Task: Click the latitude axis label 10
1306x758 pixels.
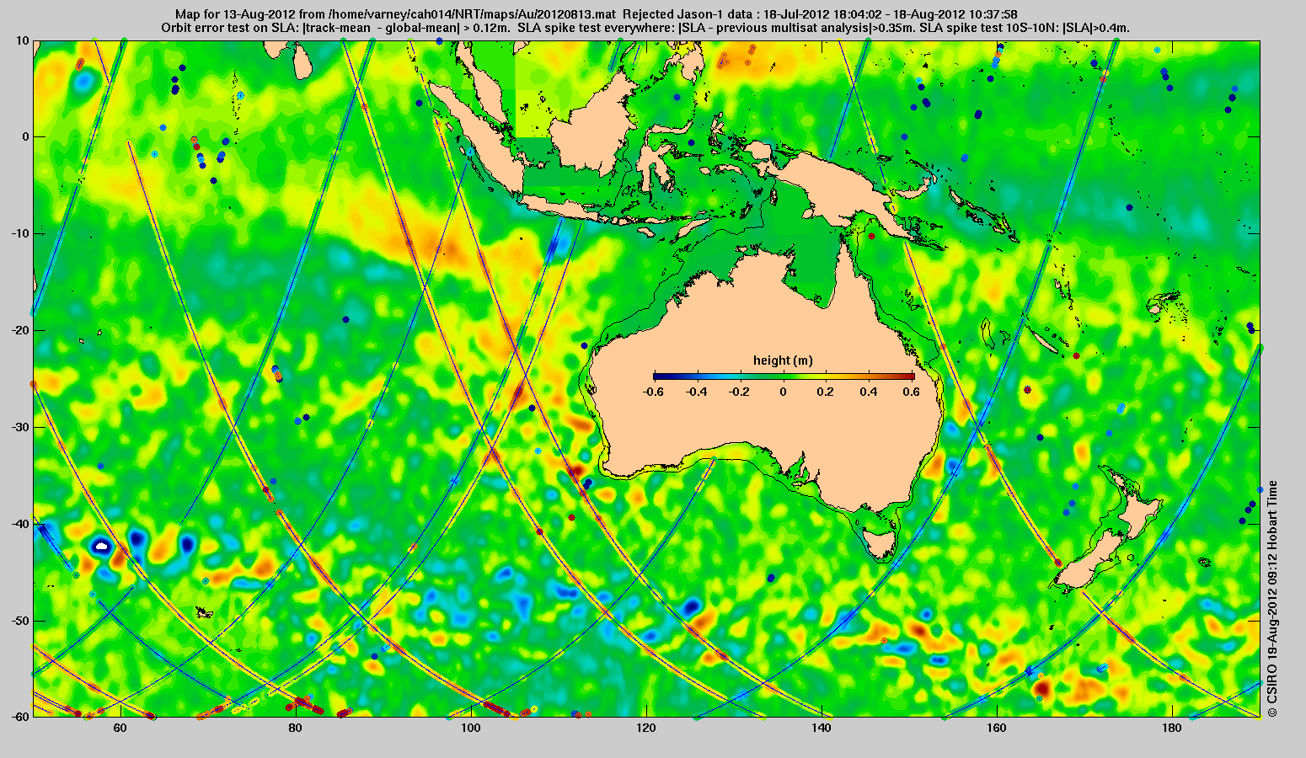Action: click(x=23, y=40)
